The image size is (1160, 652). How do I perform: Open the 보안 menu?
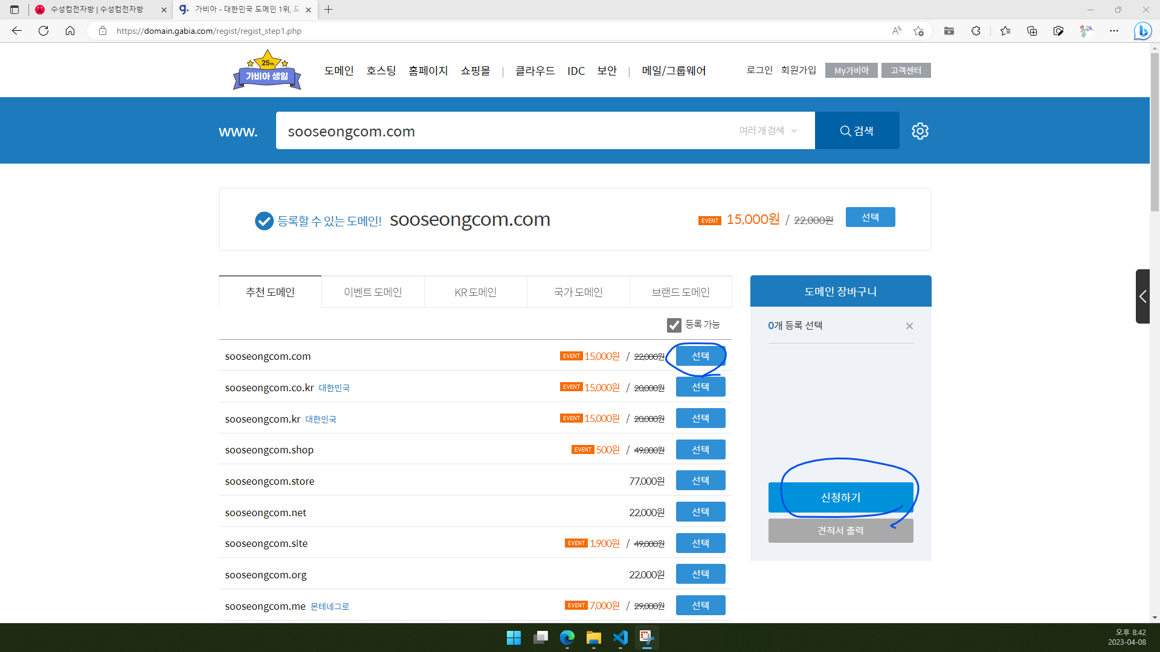pos(607,71)
